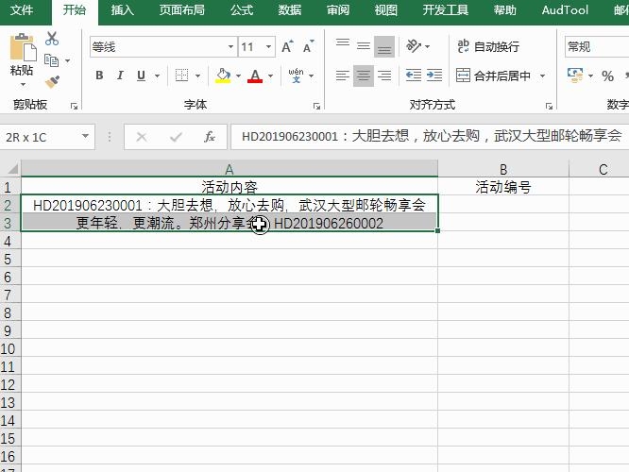This screenshot has width=629, height=472.
Task: Click the Cut scissors icon
Action: (x=52, y=39)
